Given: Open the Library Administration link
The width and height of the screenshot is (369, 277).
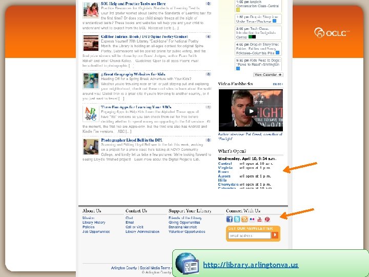Looking at the screenshot, I should pyautogui.click(x=142, y=232).
